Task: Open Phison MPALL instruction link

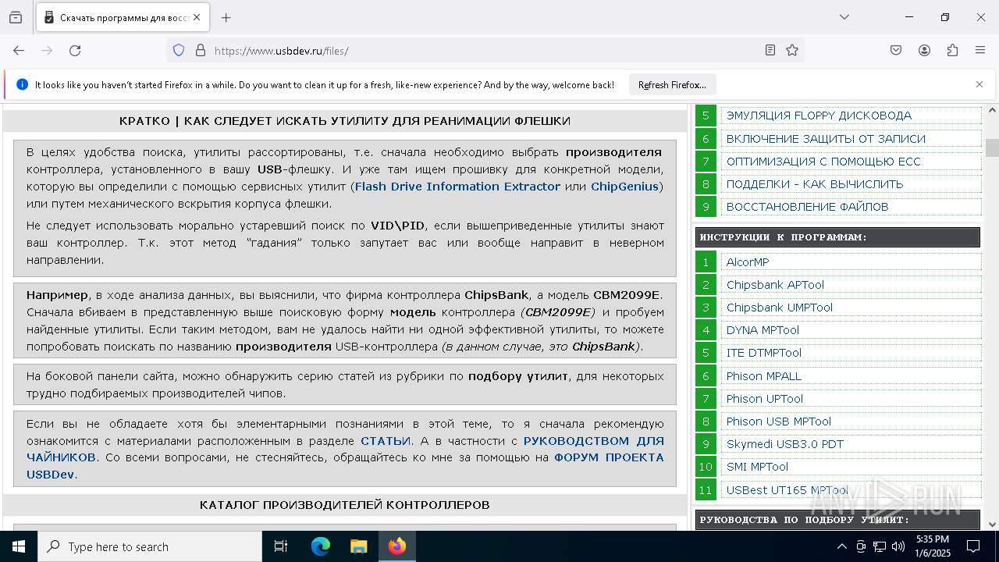Action: [764, 376]
